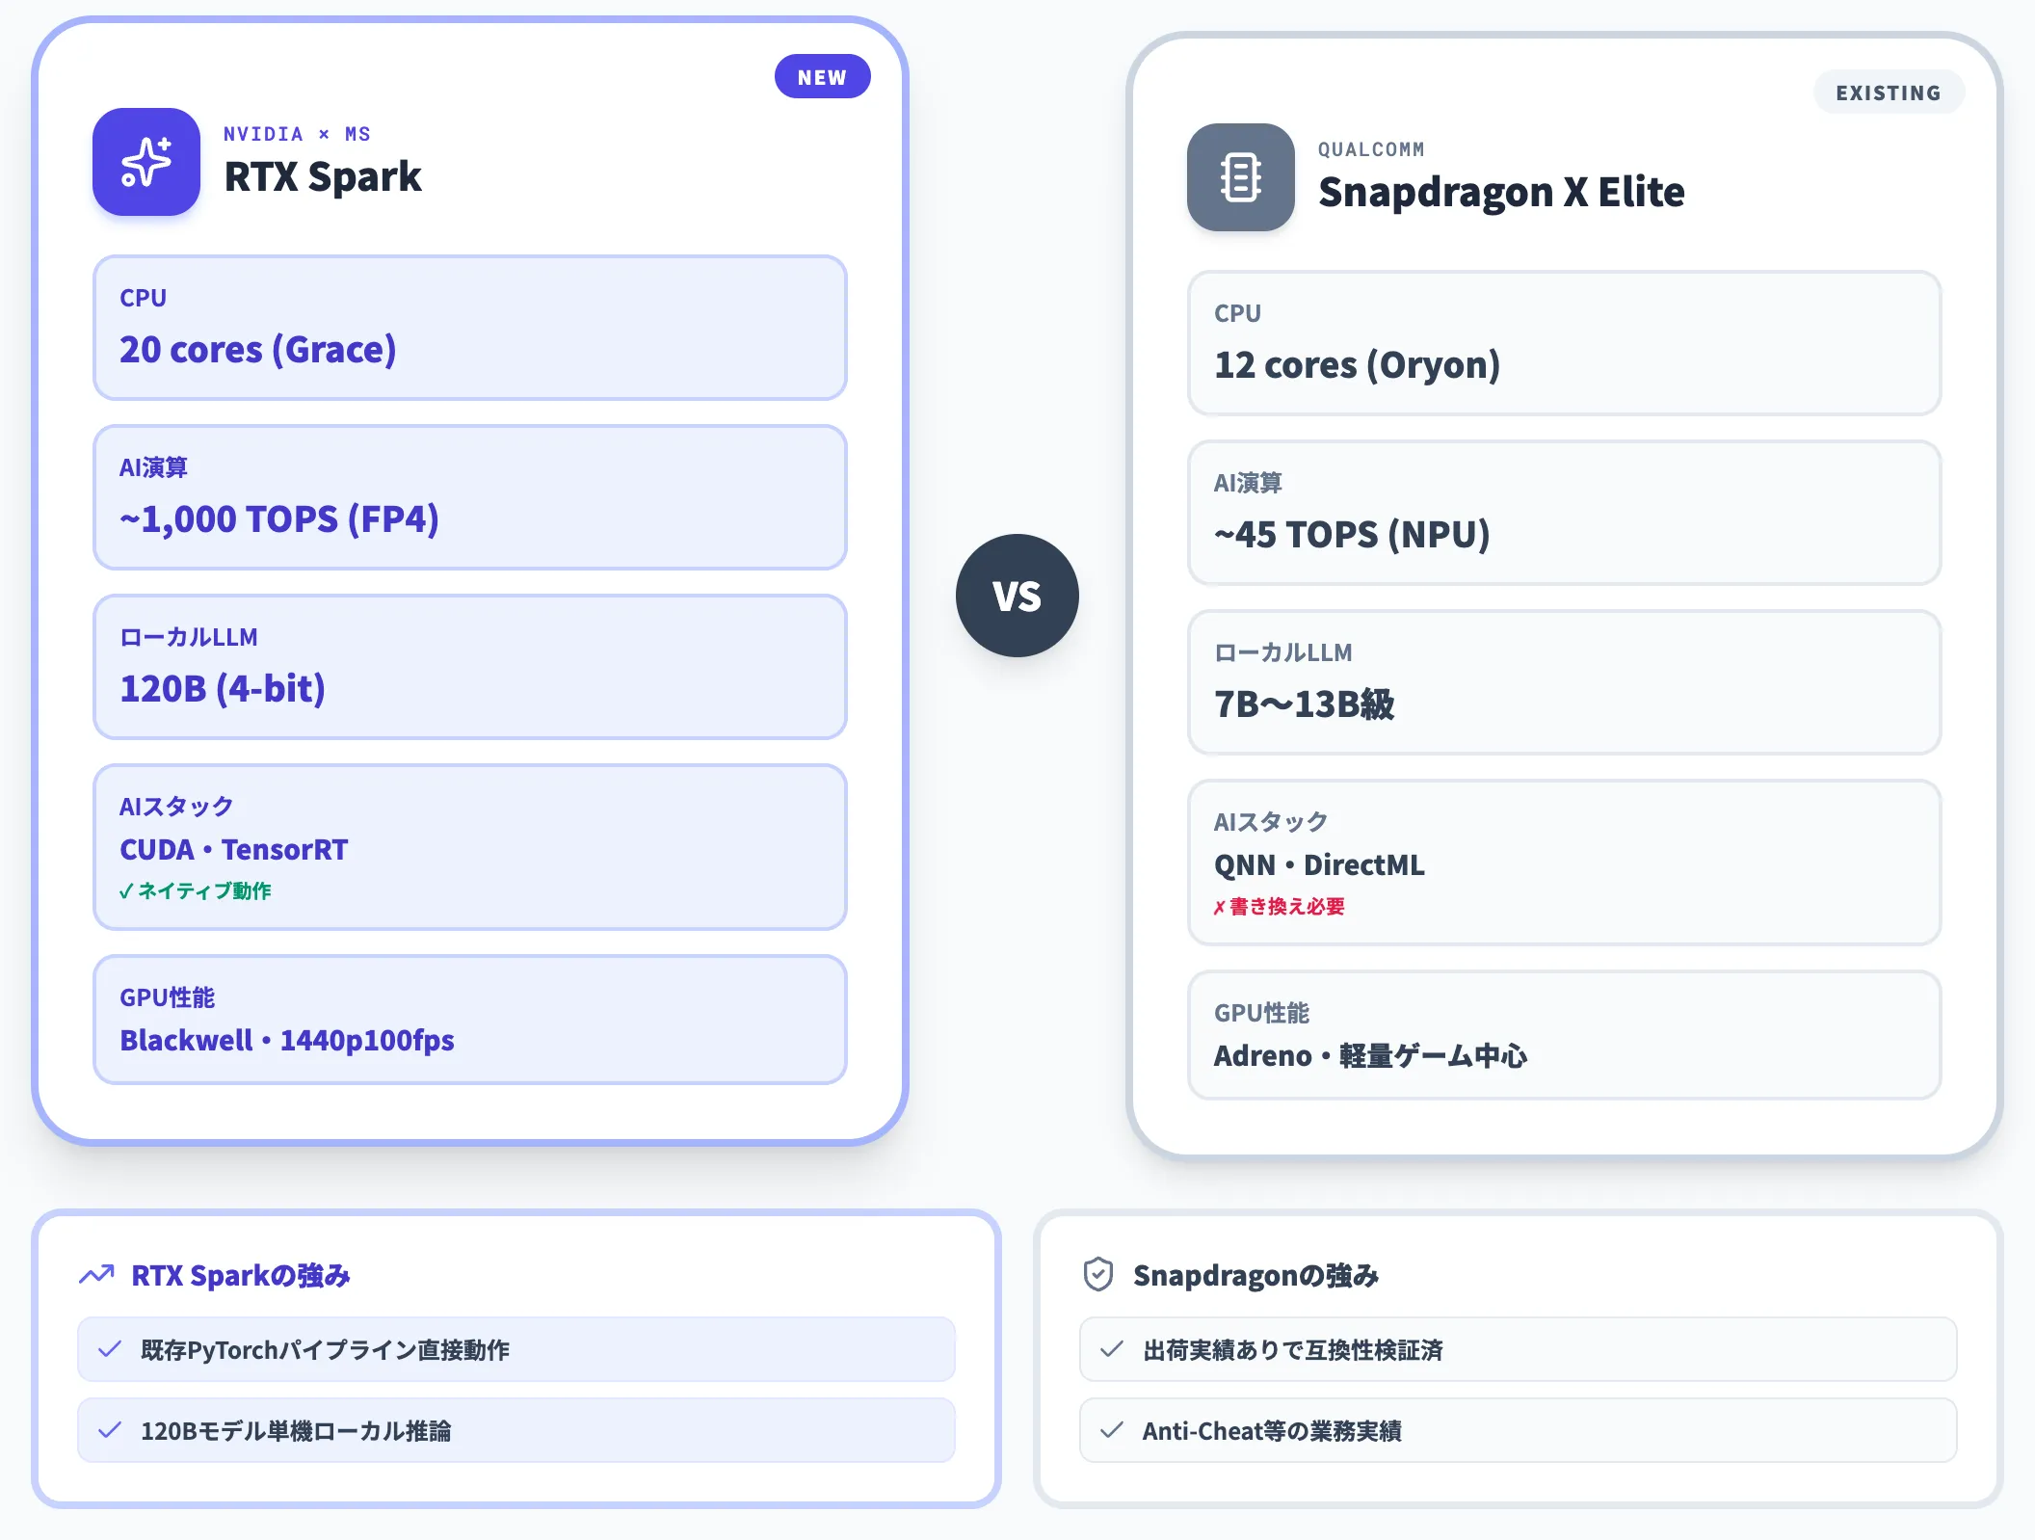Click the 7B〜13B級 value
This screenshot has width=2035, height=1540.
pos(1304,704)
